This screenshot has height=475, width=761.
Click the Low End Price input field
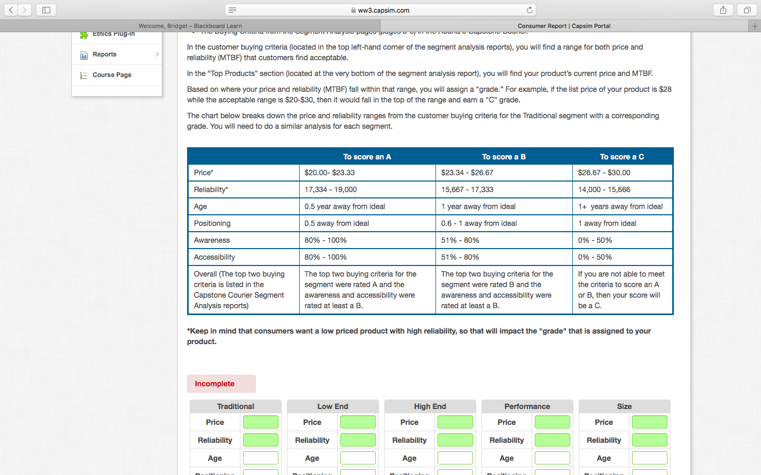tap(358, 422)
